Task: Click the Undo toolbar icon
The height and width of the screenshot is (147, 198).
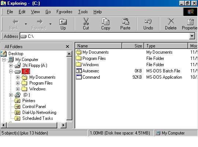Action: pos(148,21)
